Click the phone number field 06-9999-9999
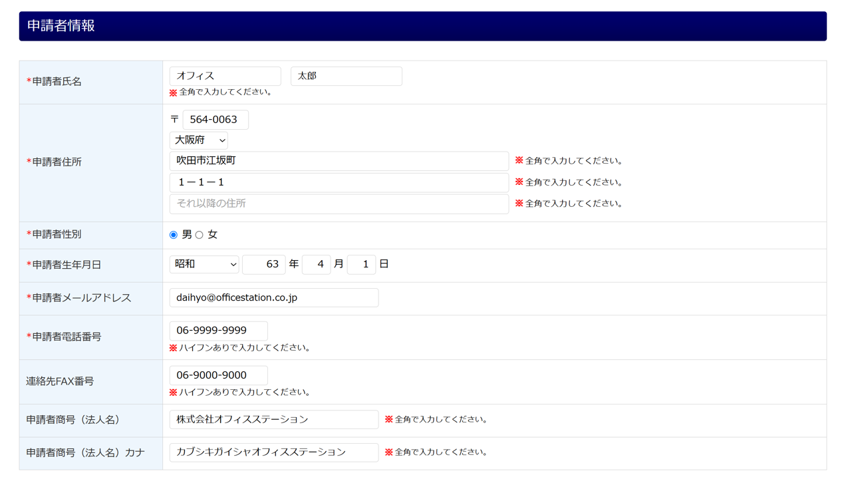 pos(218,331)
